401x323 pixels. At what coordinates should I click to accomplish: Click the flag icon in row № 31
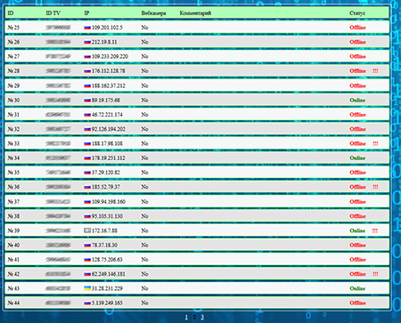pyautogui.click(x=87, y=115)
